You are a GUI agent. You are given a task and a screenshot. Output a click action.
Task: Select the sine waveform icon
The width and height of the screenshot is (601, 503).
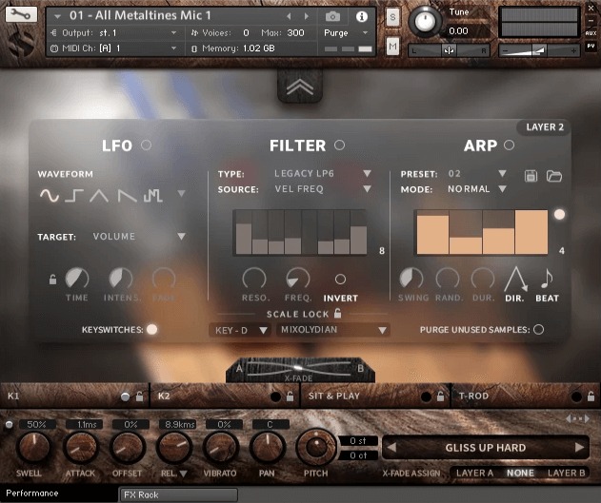coord(49,196)
